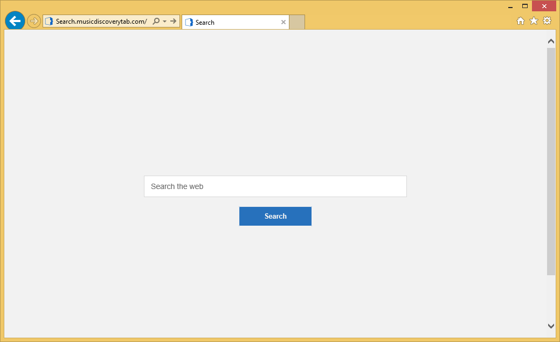Open a new blank tab
Image resolution: width=560 pixels, height=342 pixels.
click(297, 22)
